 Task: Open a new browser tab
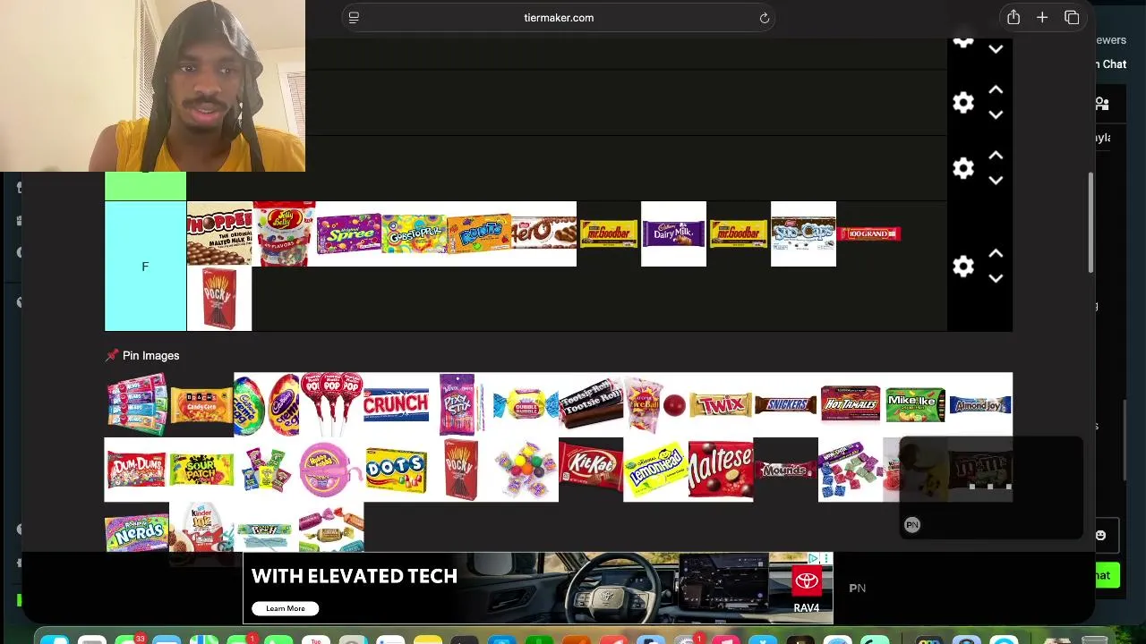(x=1042, y=18)
